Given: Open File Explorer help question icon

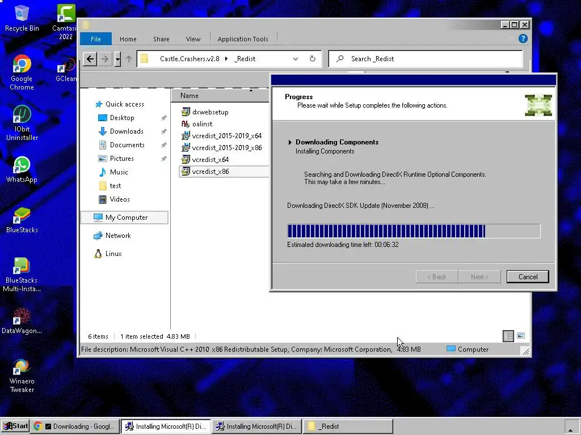Looking at the screenshot, I should point(523,39).
